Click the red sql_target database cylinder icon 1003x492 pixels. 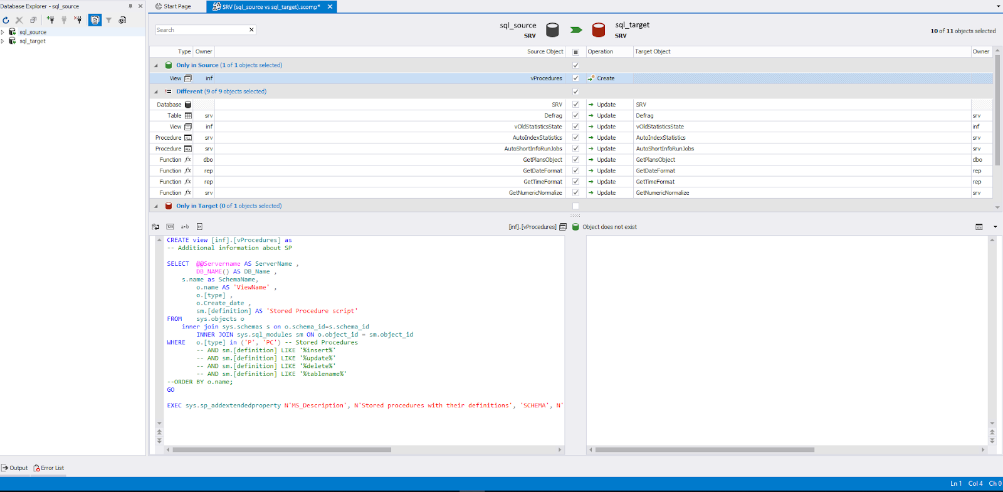pyautogui.click(x=599, y=29)
